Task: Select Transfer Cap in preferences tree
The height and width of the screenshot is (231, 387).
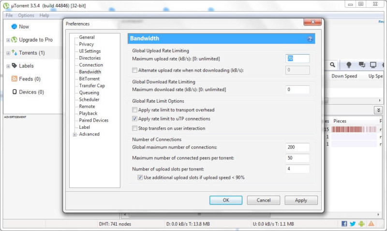Action: click(92, 86)
